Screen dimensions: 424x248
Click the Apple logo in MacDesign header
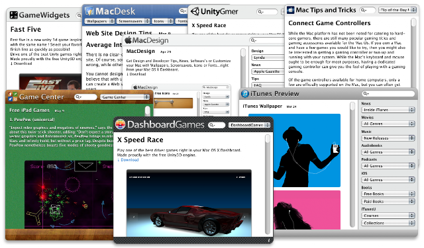pyautogui.click(x=128, y=40)
